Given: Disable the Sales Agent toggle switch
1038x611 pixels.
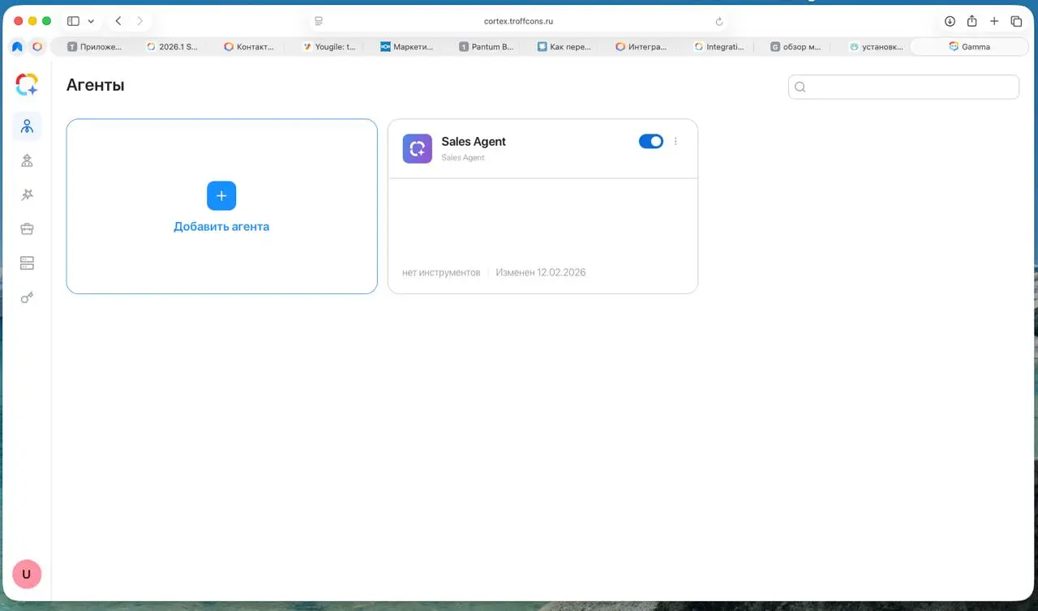Looking at the screenshot, I should coord(650,142).
